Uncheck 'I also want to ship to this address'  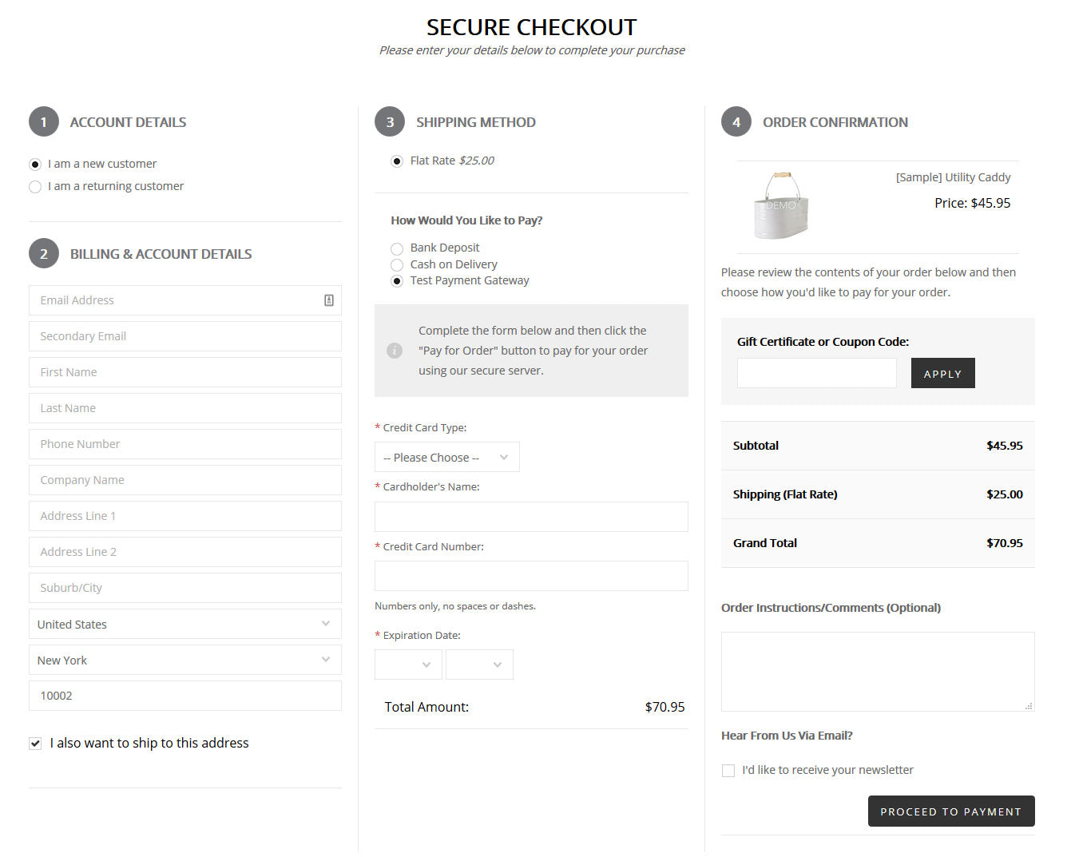pyautogui.click(x=35, y=744)
